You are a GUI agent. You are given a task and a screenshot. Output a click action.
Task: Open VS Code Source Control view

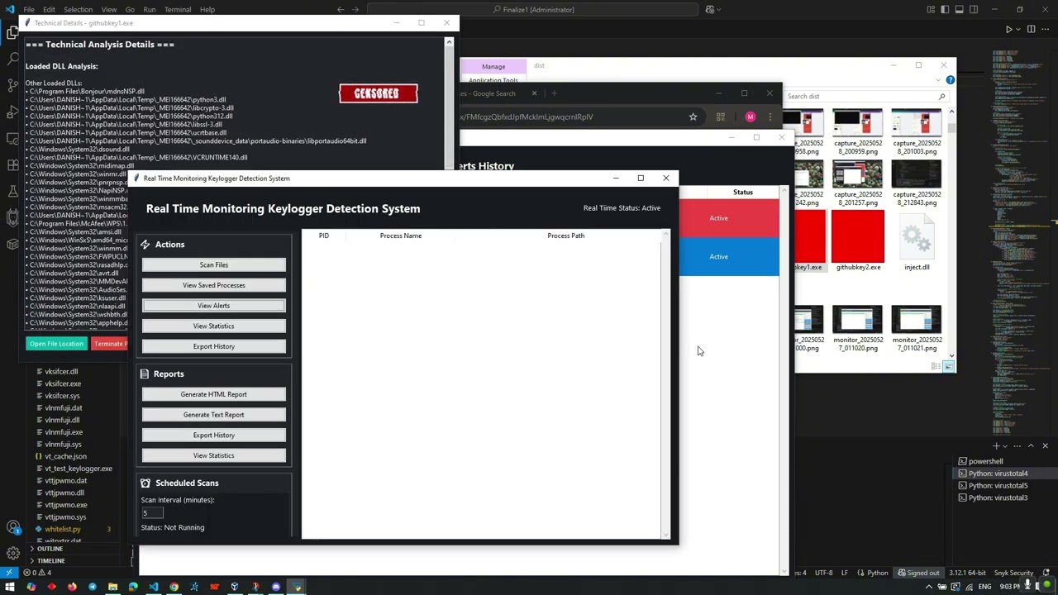[12, 85]
